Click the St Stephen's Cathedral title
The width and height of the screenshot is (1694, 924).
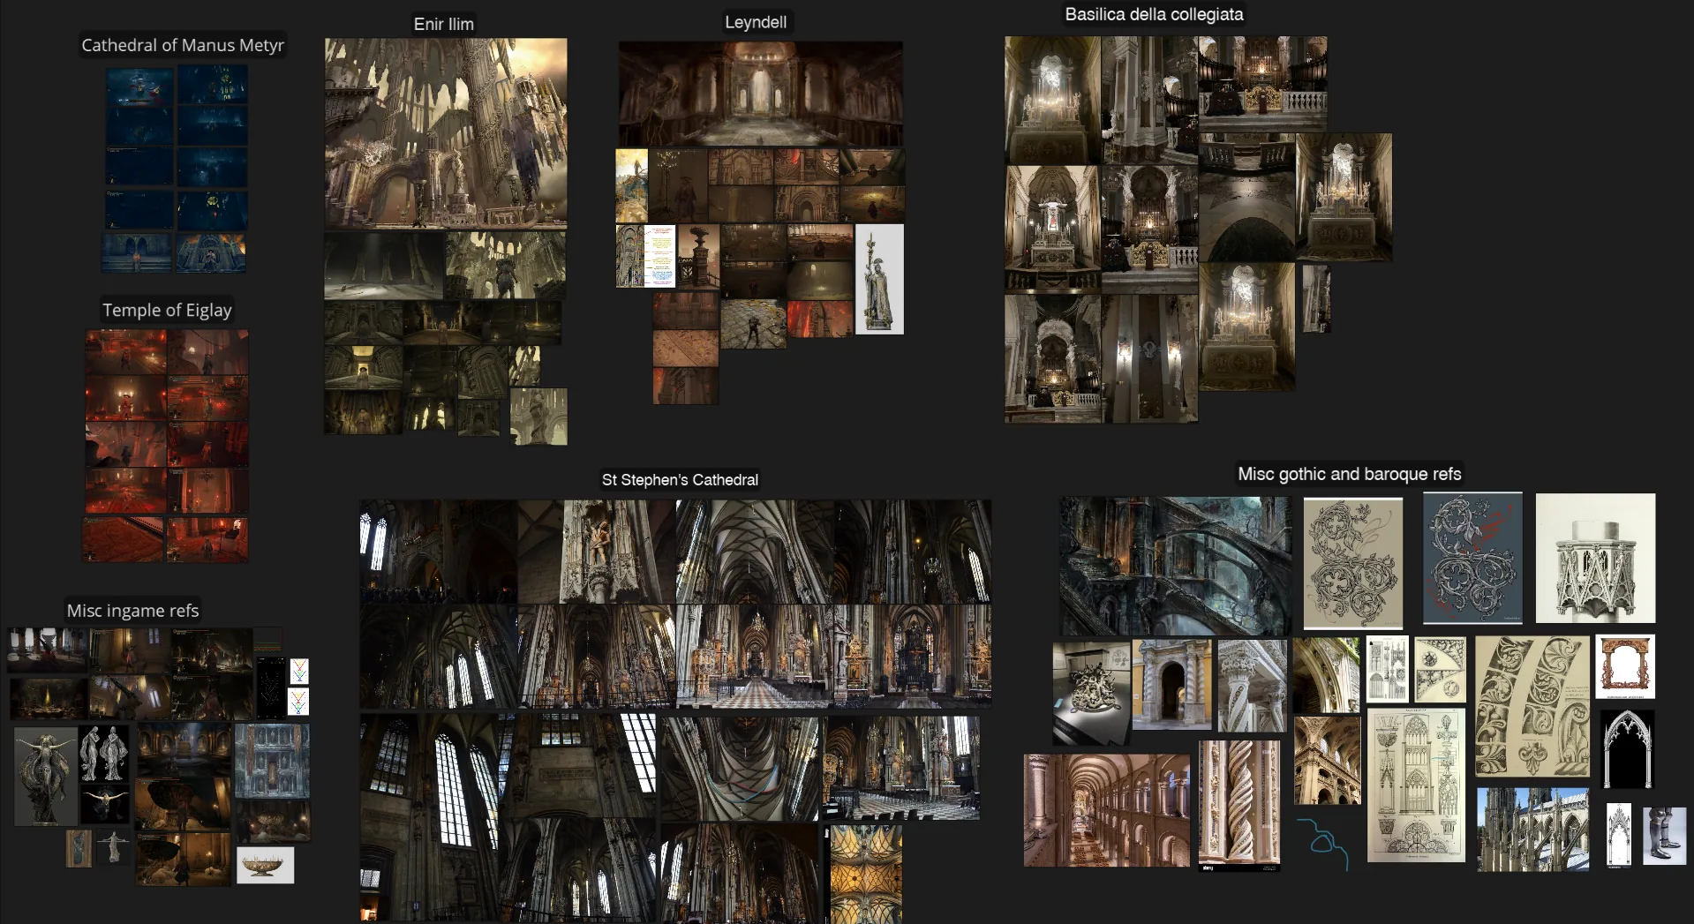click(680, 479)
